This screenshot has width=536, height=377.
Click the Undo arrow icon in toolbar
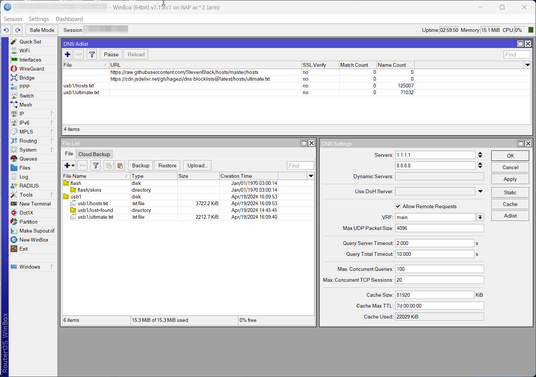tap(6, 30)
